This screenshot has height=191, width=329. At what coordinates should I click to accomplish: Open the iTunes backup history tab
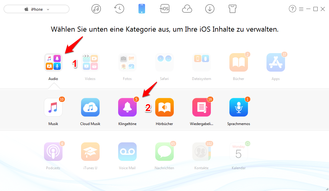tap(119, 9)
